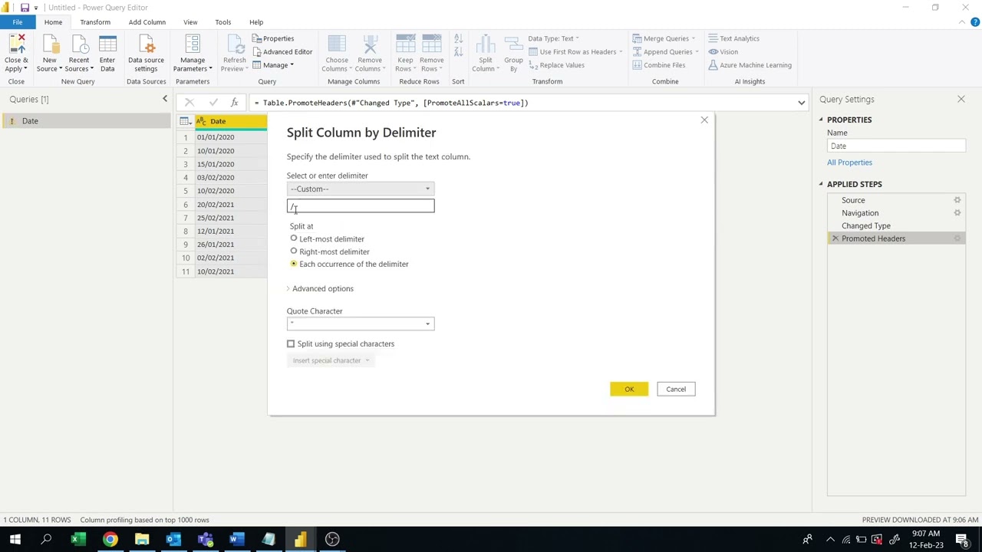The width and height of the screenshot is (982, 552).
Task: Select Right-most delimiter option
Action: click(x=294, y=251)
